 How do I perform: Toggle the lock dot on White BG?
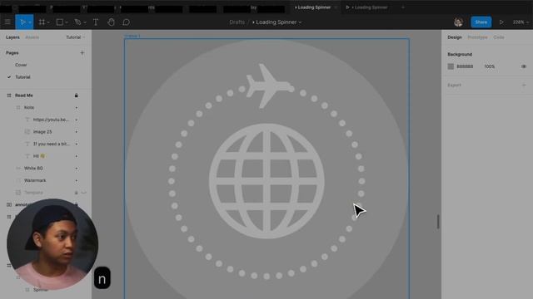point(76,169)
